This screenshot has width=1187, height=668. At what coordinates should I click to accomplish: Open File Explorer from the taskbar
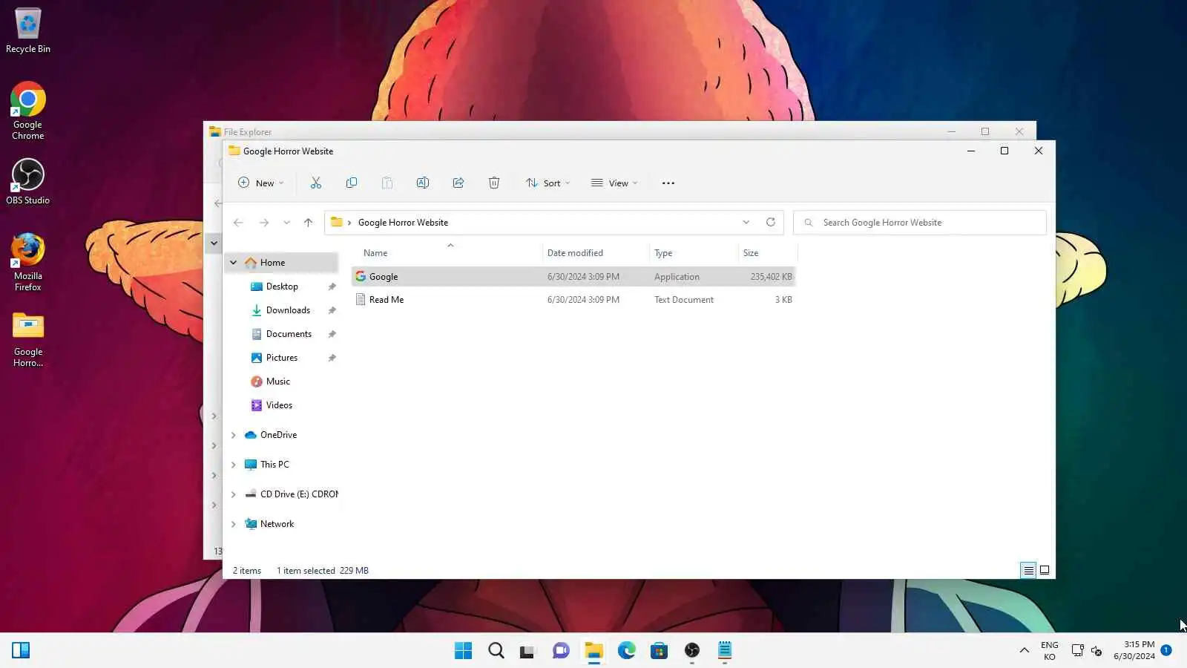tap(593, 651)
